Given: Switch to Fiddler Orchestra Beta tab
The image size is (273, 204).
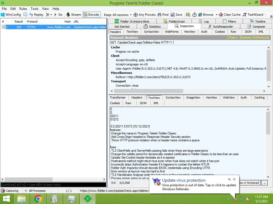Looking at the screenshot, I should [132, 21].
